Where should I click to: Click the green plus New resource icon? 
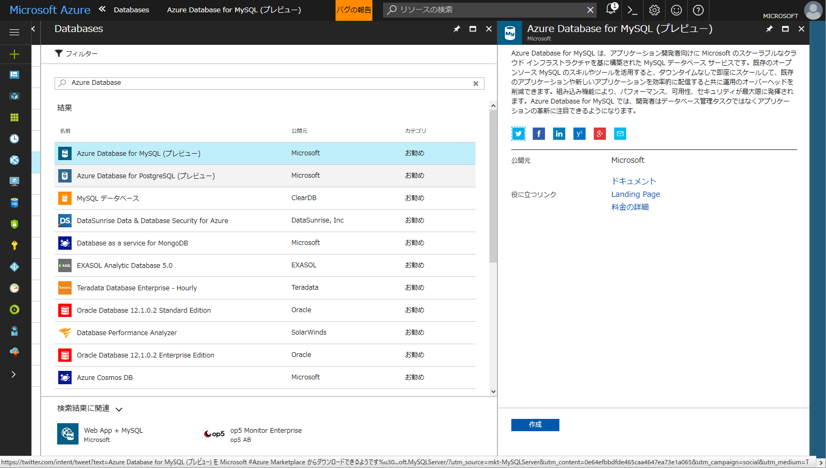click(14, 54)
